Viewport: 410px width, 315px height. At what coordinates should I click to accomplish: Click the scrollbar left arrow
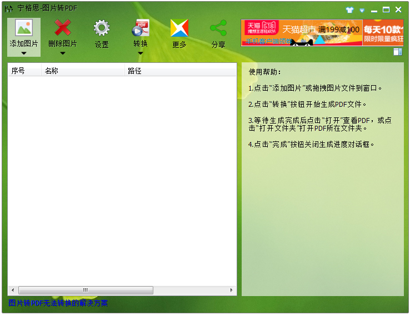[13, 290]
